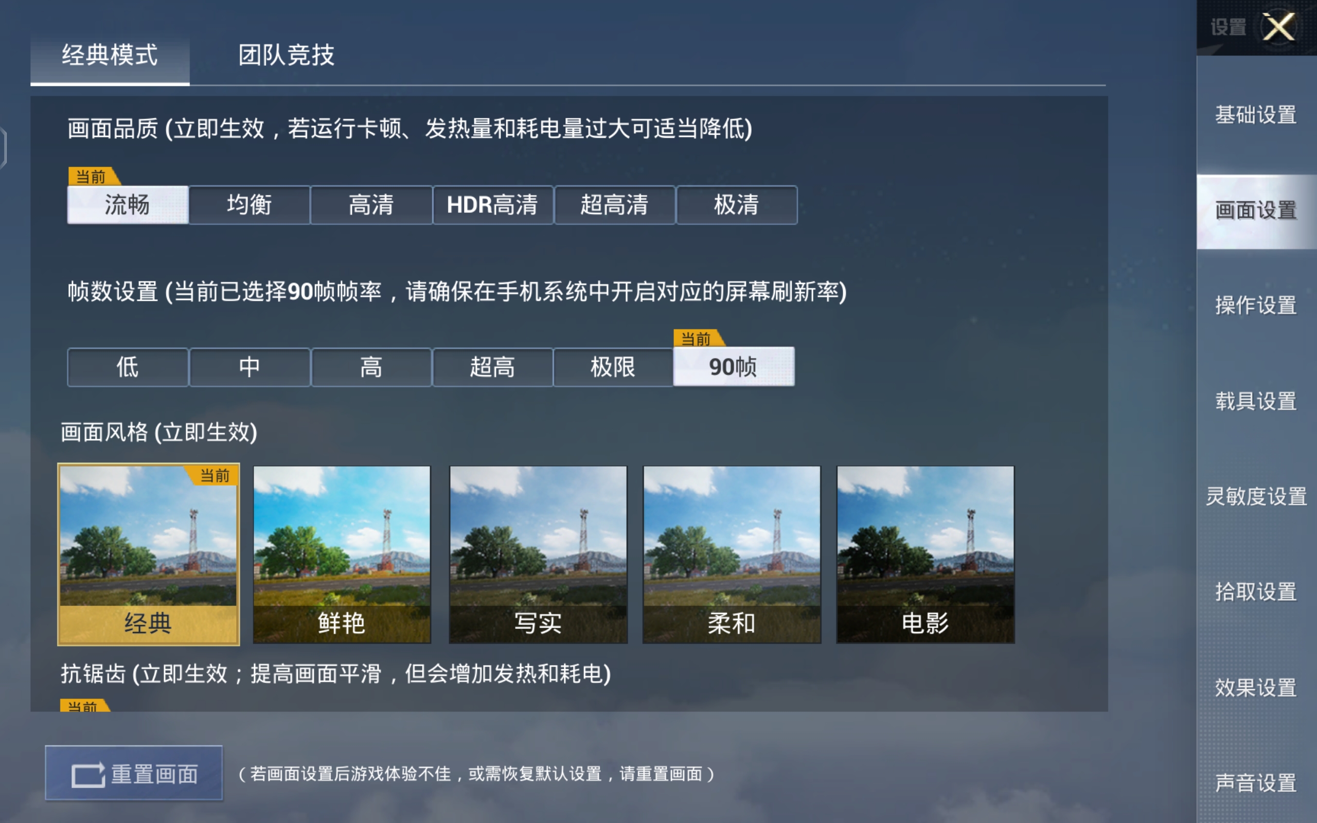This screenshot has height=823, width=1317.
Task: Choose HDR高清 graphics quality
Action: [492, 205]
